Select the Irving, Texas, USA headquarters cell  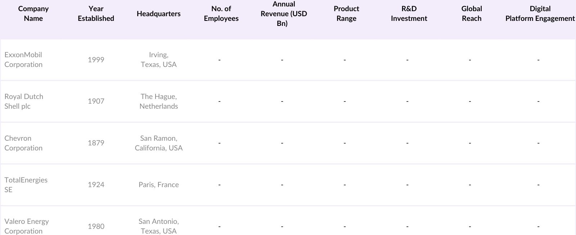click(159, 60)
